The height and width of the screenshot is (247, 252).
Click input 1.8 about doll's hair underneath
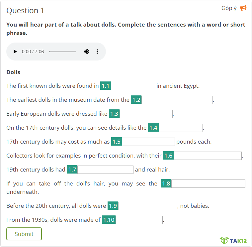point(208,184)
